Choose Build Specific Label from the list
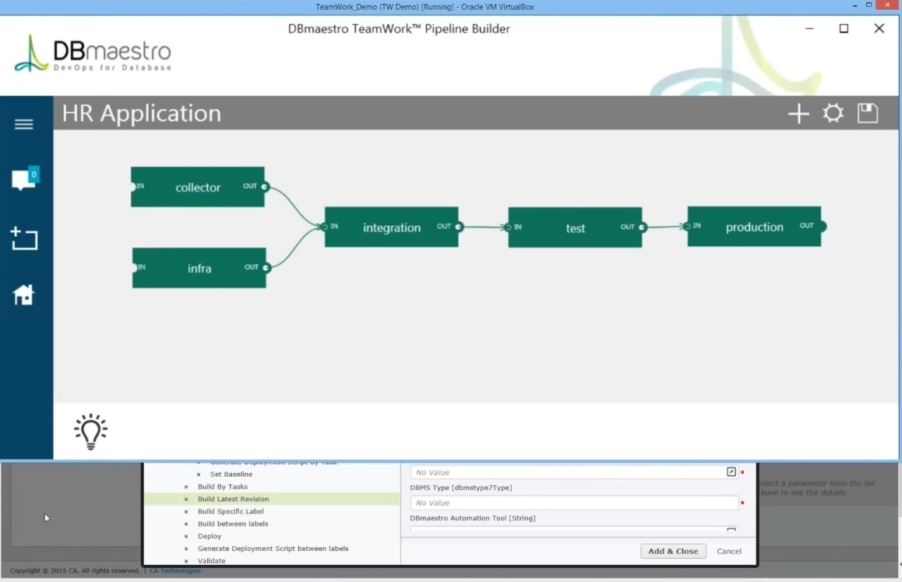Screen dimensions: 902x582 (x=231, y=512)
